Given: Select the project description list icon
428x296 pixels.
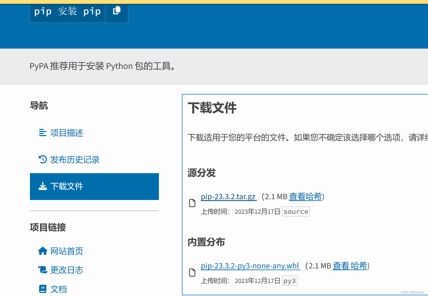Looking at the screenshot, I should tap(42, 133).
